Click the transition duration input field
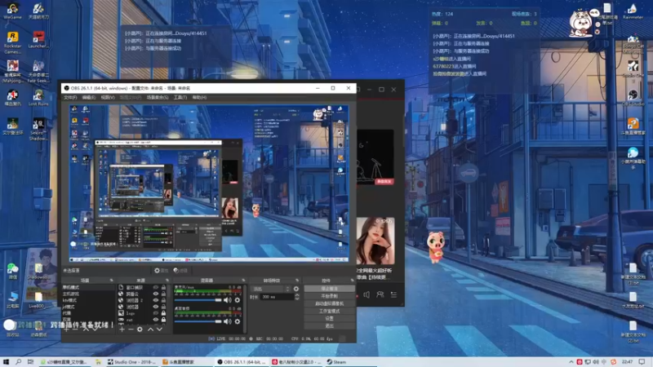This screenshot has height=367, width=653. click(277, 297)
